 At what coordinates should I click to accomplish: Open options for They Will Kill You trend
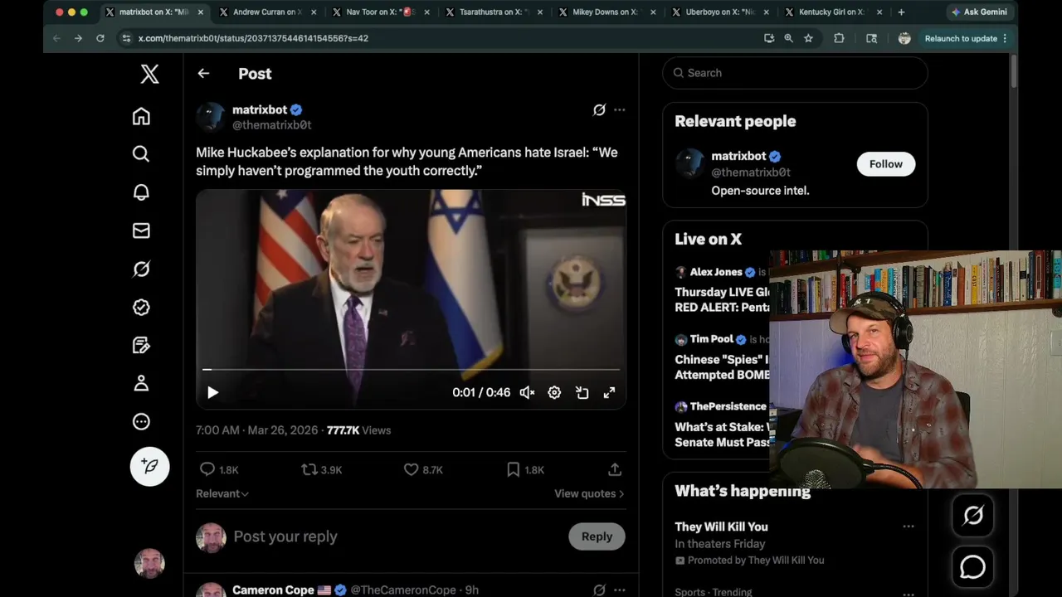pyautogui.click(x=909, y=527)
